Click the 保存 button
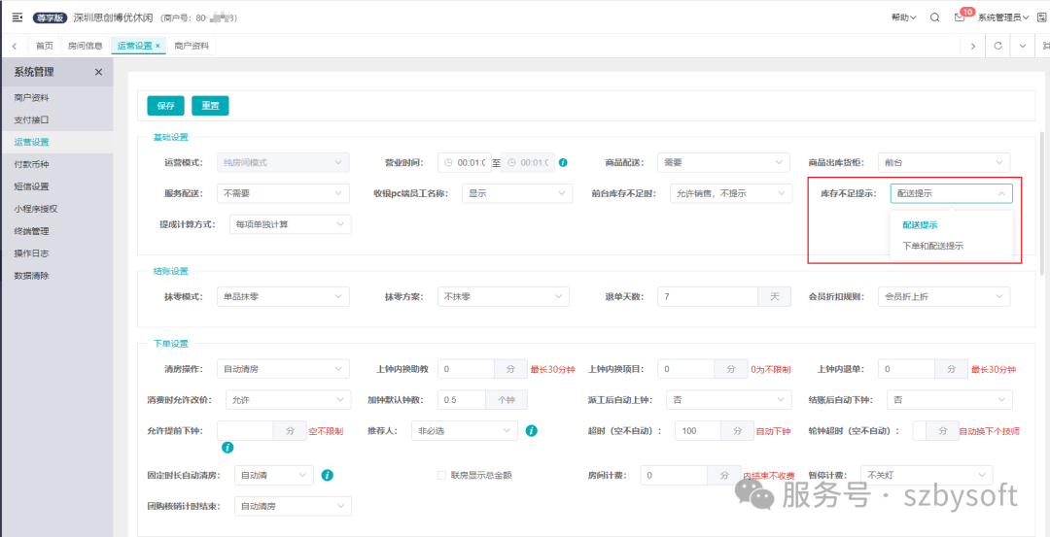The width and height of the screenshot is (1050, 537). coord(165,106)
